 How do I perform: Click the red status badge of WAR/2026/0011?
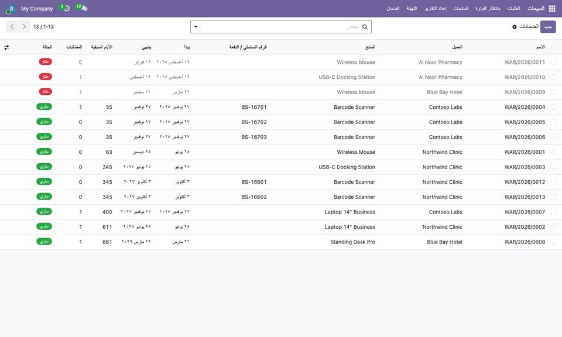[46, 62]
